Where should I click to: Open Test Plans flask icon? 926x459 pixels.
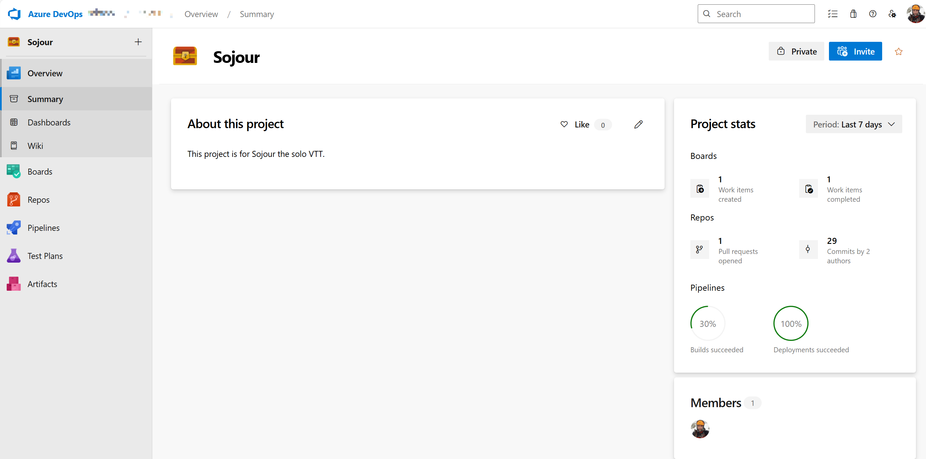click(x=14, y=256)
